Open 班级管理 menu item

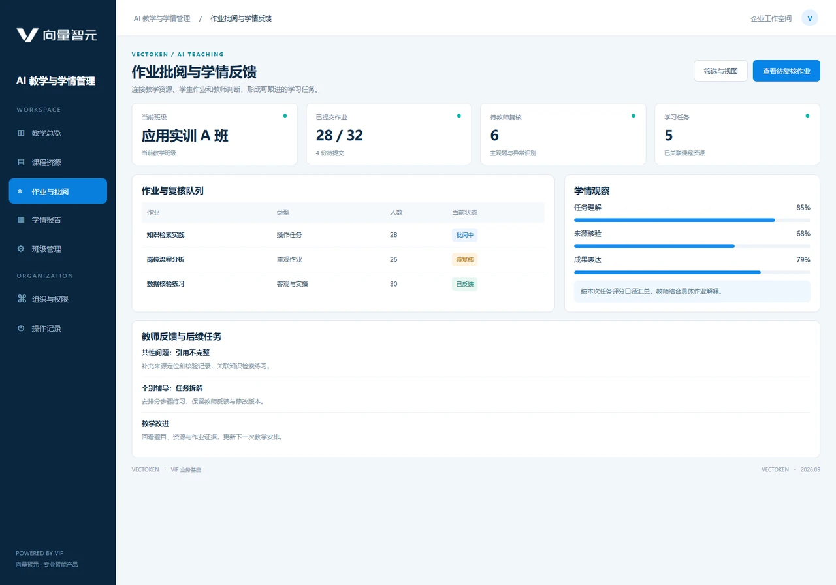coord(57,249)
